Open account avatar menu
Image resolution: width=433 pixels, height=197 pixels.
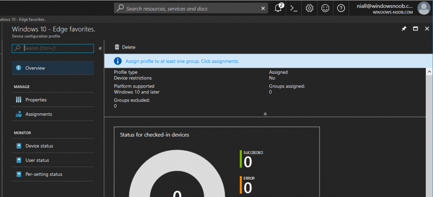424,8
